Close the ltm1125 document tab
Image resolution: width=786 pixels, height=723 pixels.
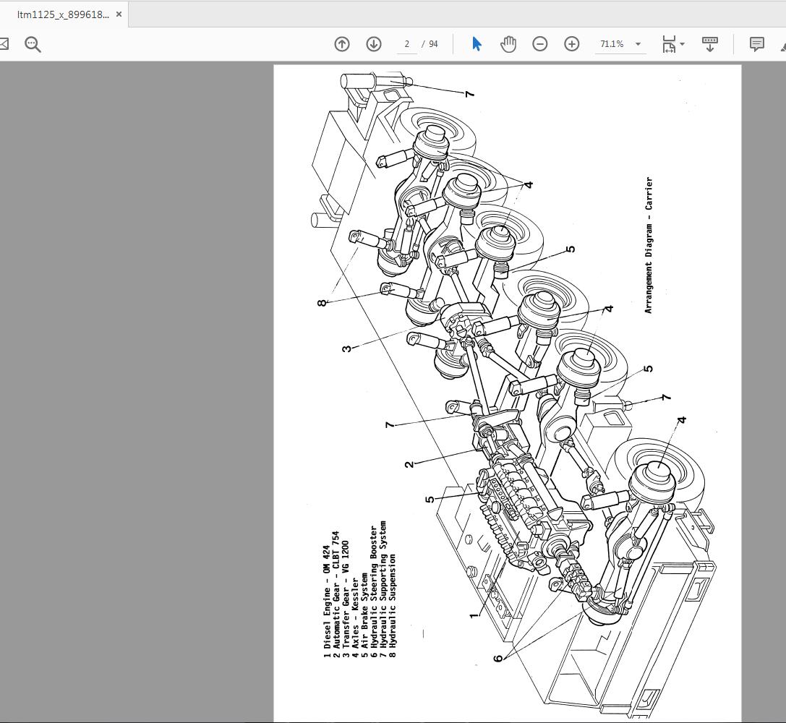118,13
